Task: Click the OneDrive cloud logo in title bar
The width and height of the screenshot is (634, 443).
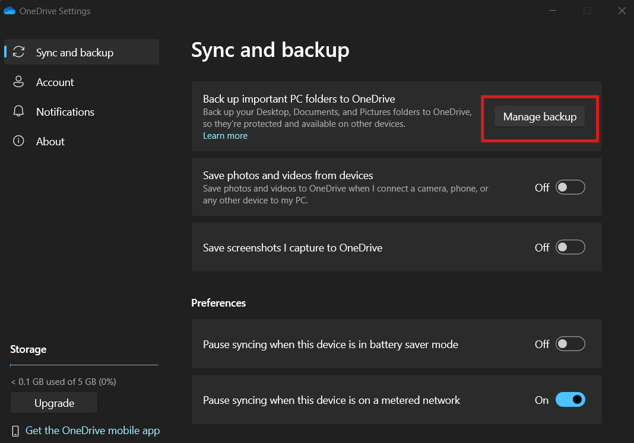Action: (x=9, y=10)
